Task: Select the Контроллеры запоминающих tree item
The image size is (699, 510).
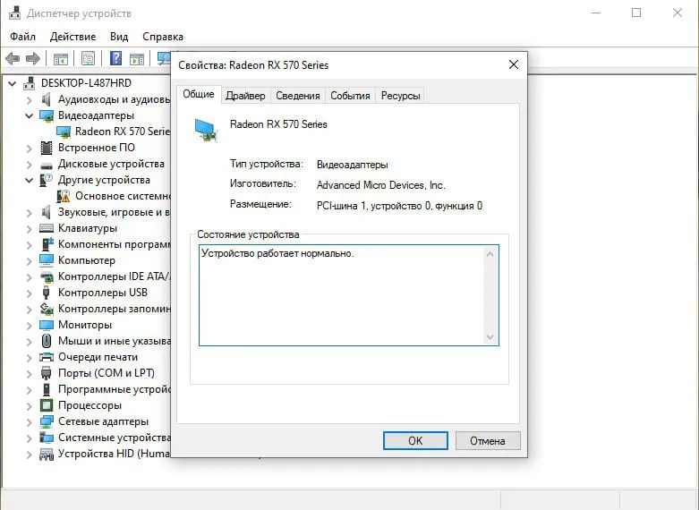Action: coord(114,309)
